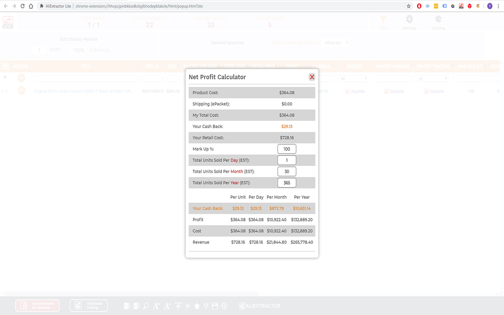This screenshot has width=504, height=315.
Task: Open the purple profile avatar
Action: coord(489,6)
